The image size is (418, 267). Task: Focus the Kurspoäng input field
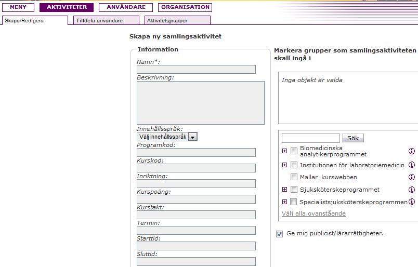(x=196, y=199)
